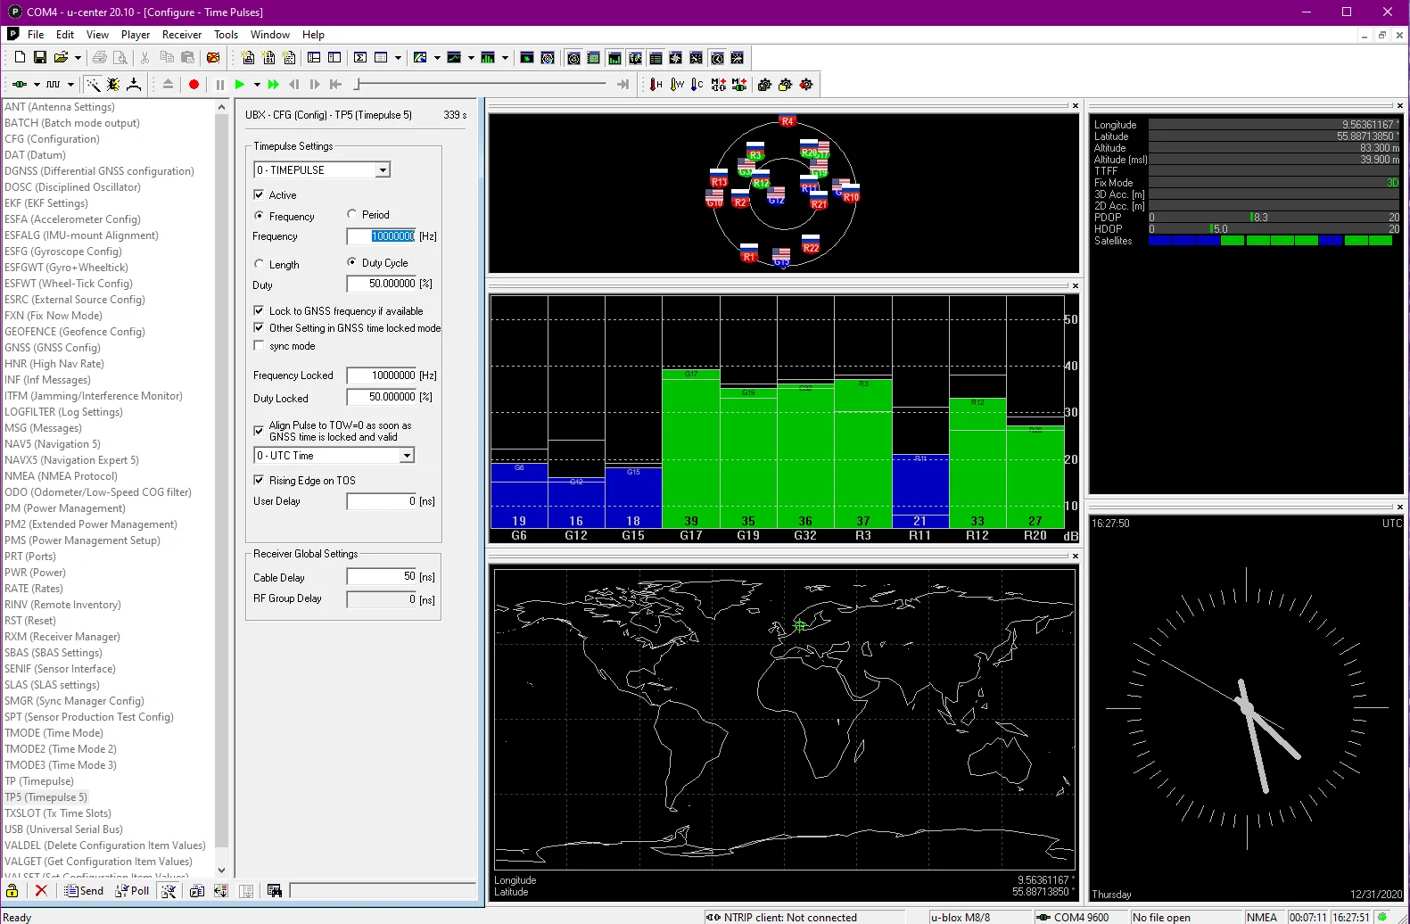Viewport: 1410px width, 924px height.
Task: Click the Eject button in the player toolbar
Action: [x=168, y=85]
